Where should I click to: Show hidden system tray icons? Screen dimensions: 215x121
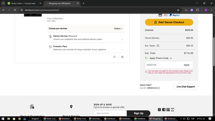tap(181, 119)
